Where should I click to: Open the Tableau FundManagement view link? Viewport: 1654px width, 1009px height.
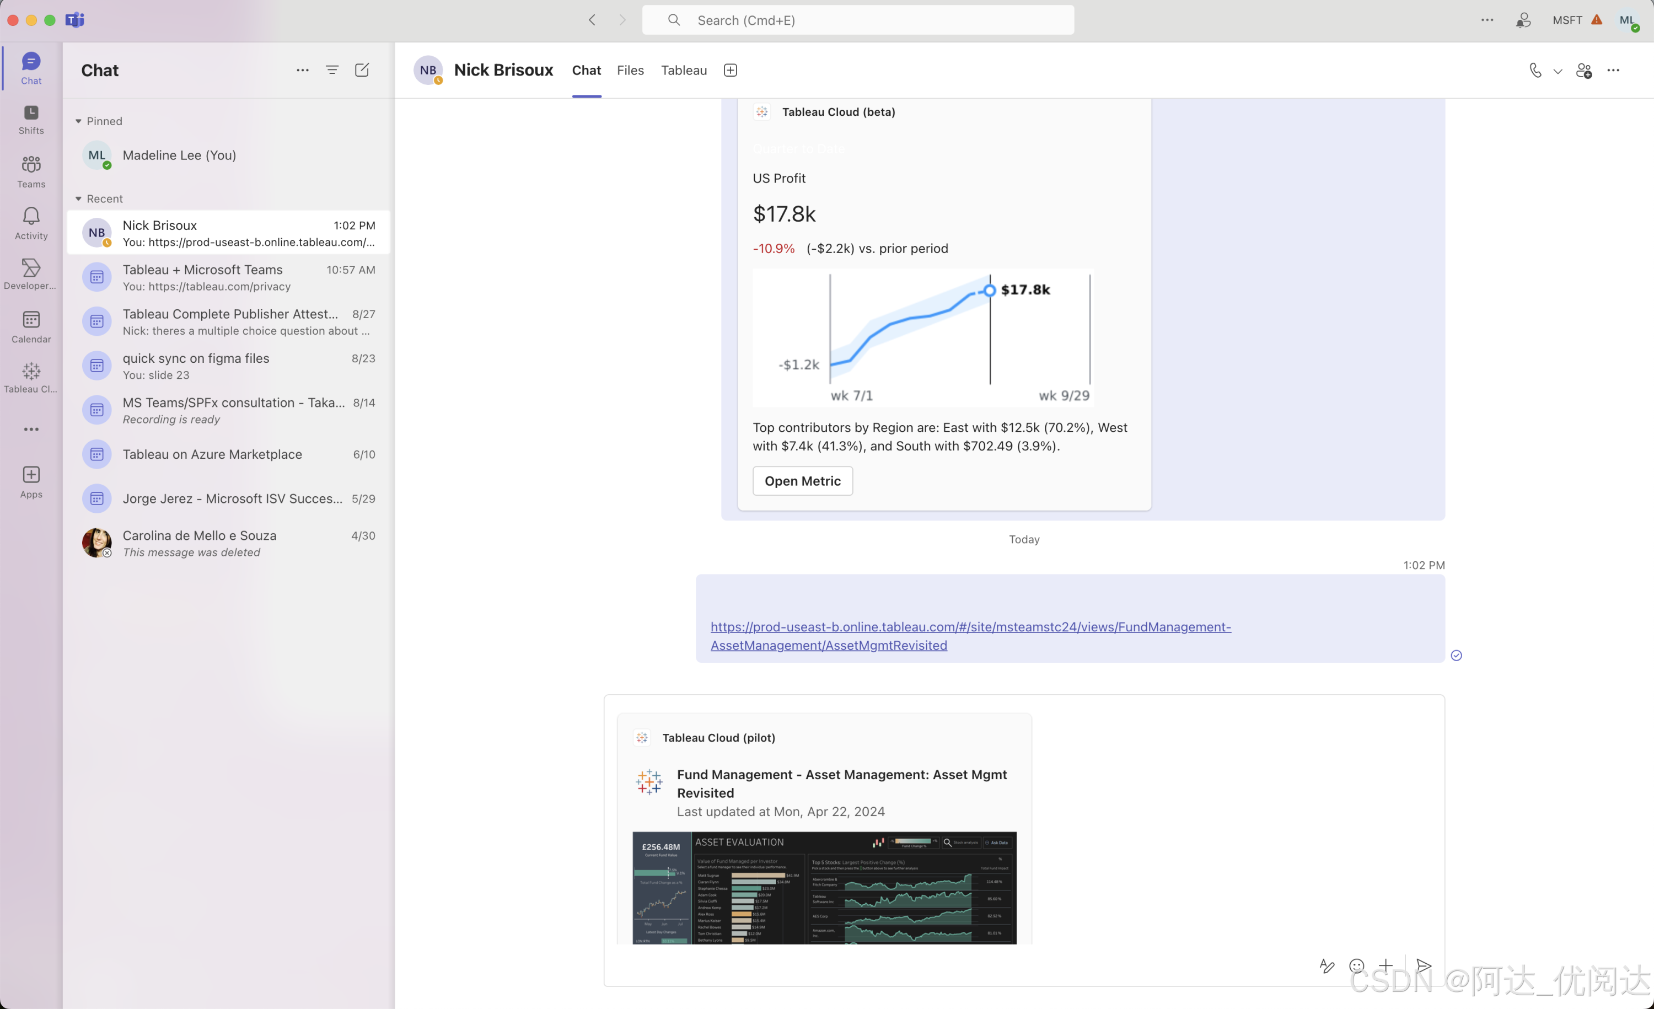click(970, 627)
